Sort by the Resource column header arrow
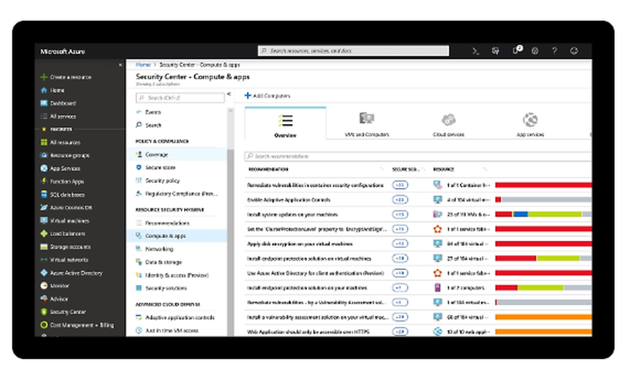This screenshot has height=372, width=630. click(484, 169)
